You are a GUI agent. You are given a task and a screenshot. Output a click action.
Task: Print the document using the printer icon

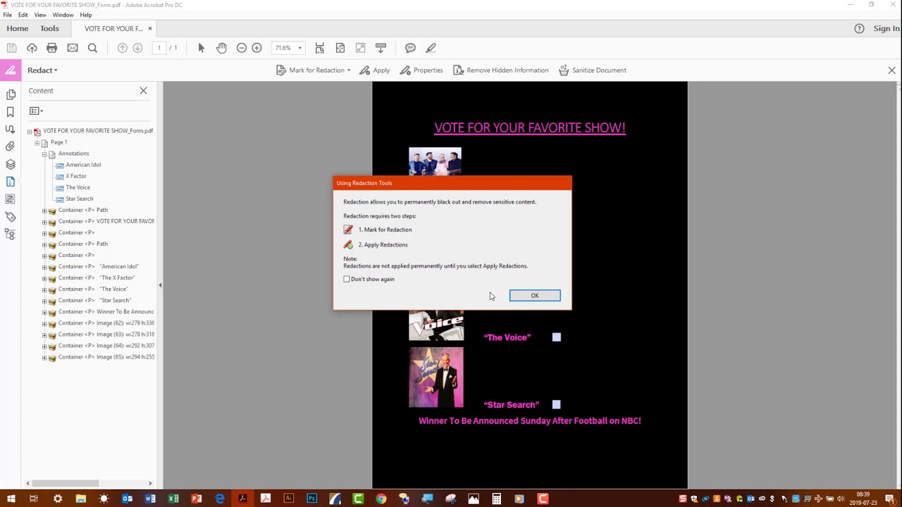tap(51, 48)
